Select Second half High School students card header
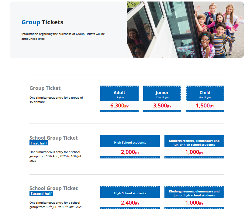Screen dimensions: 245x214 [x=130, y=193]
